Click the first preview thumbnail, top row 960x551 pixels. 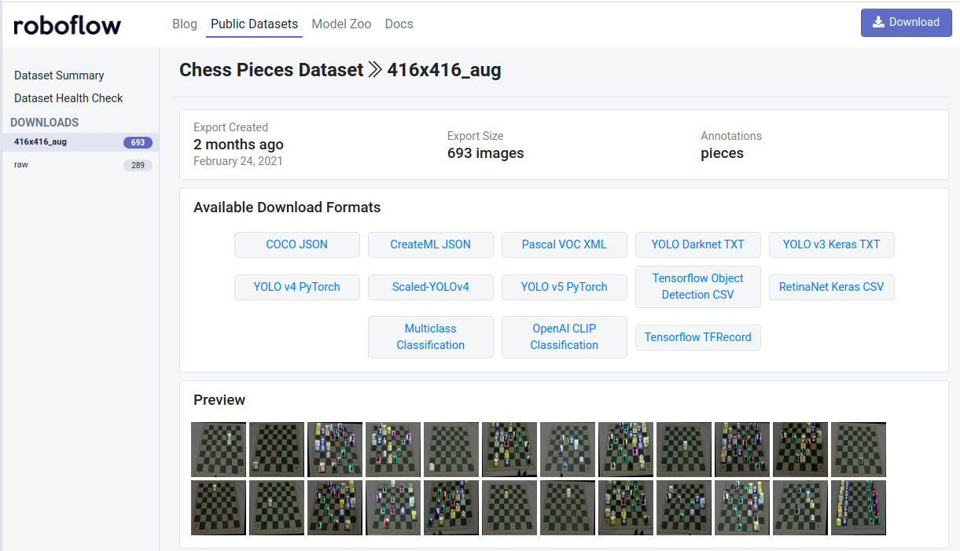pyautogui.click(x=219, y=450)
